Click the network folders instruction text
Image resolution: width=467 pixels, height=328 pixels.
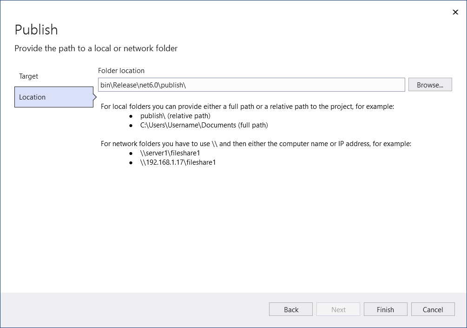256,143
